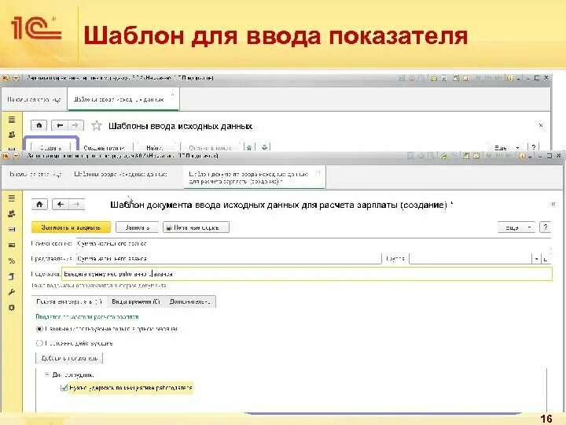The image size is (566, 425).
Task: Click back arrow in back window Шаблоны form
Action: tap(60, 125)
